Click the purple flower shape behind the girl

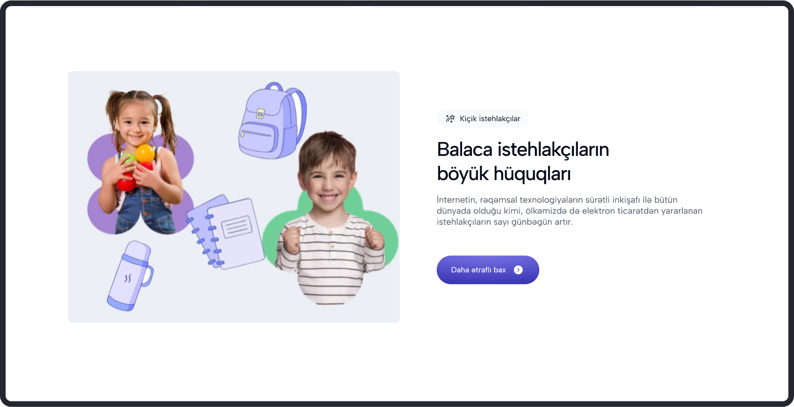(141, 183)
